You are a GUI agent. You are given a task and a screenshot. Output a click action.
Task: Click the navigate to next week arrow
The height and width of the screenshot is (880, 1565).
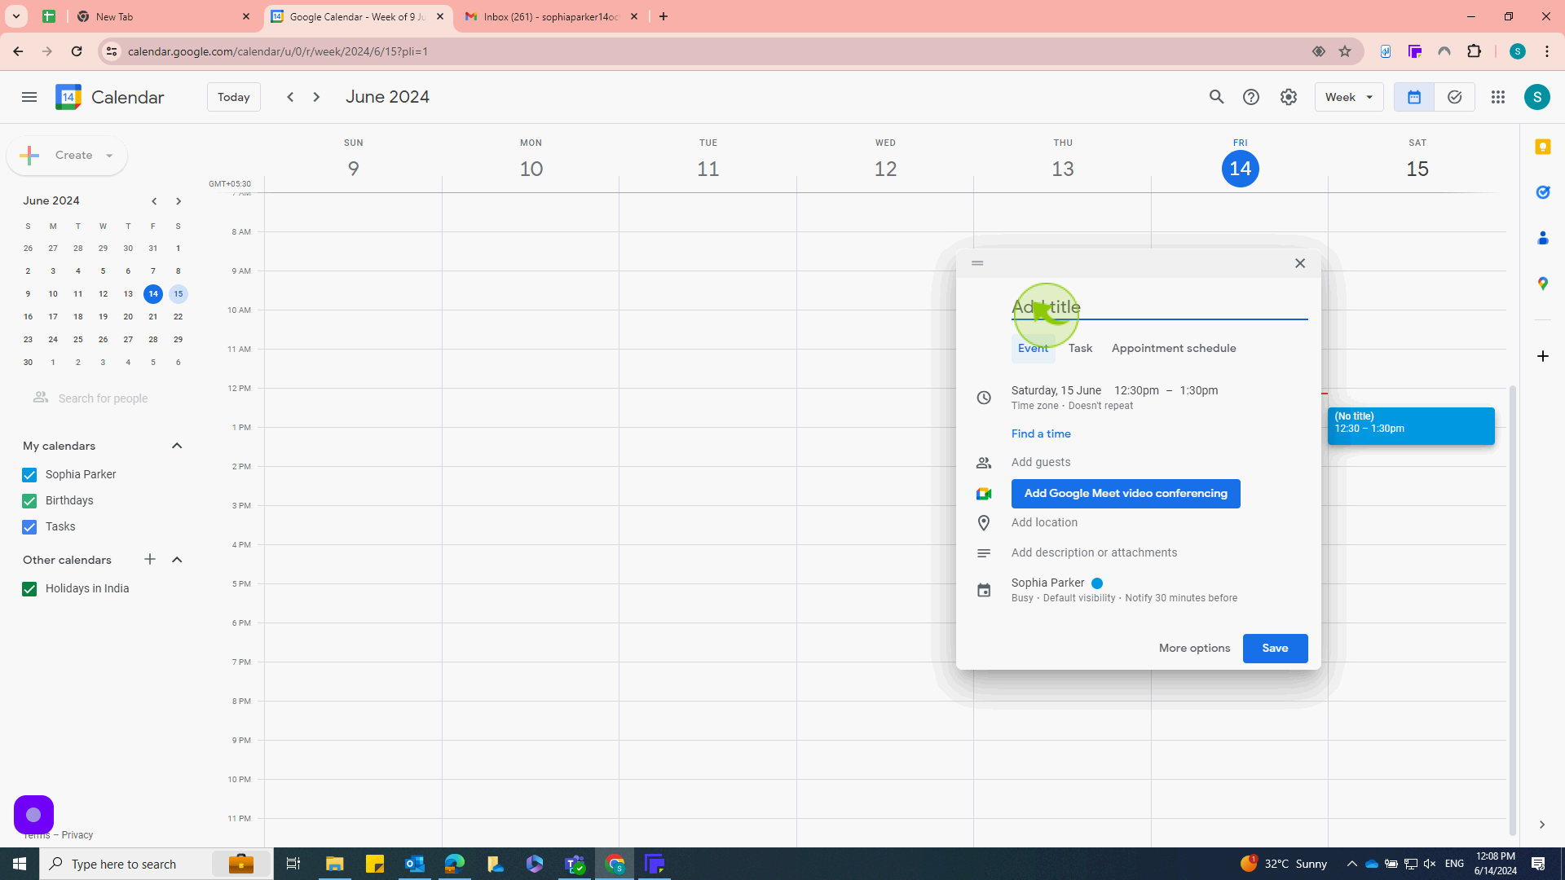click(316, 98)
